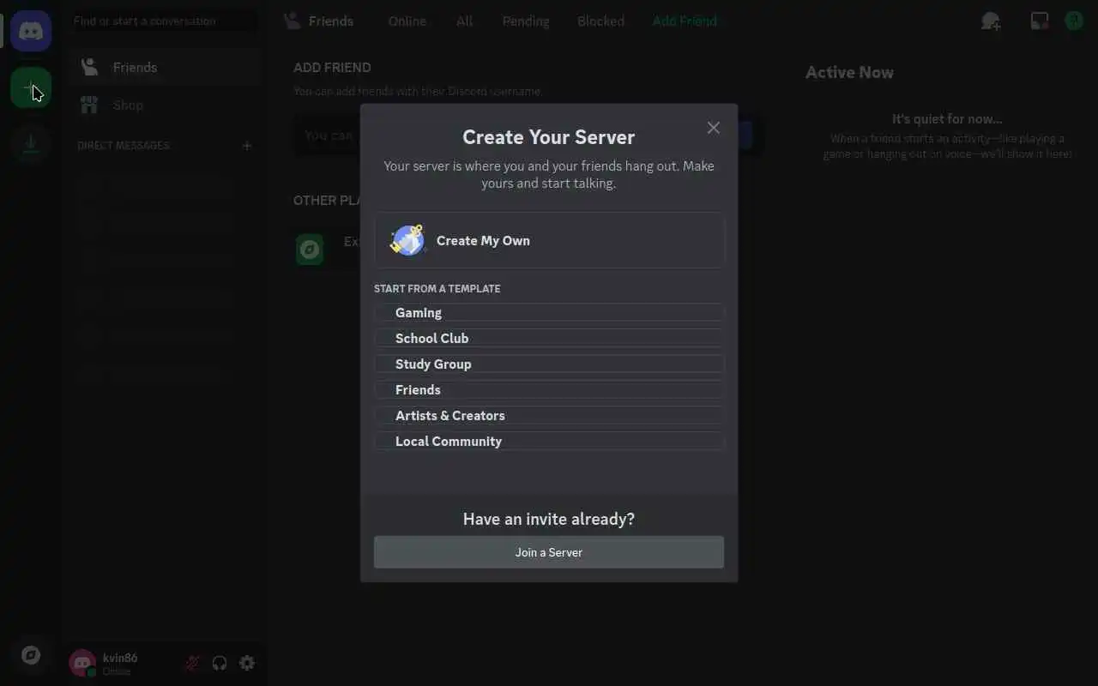Click the Have an invite already heading
1098x686 pixels.
(x=549, y=519)
